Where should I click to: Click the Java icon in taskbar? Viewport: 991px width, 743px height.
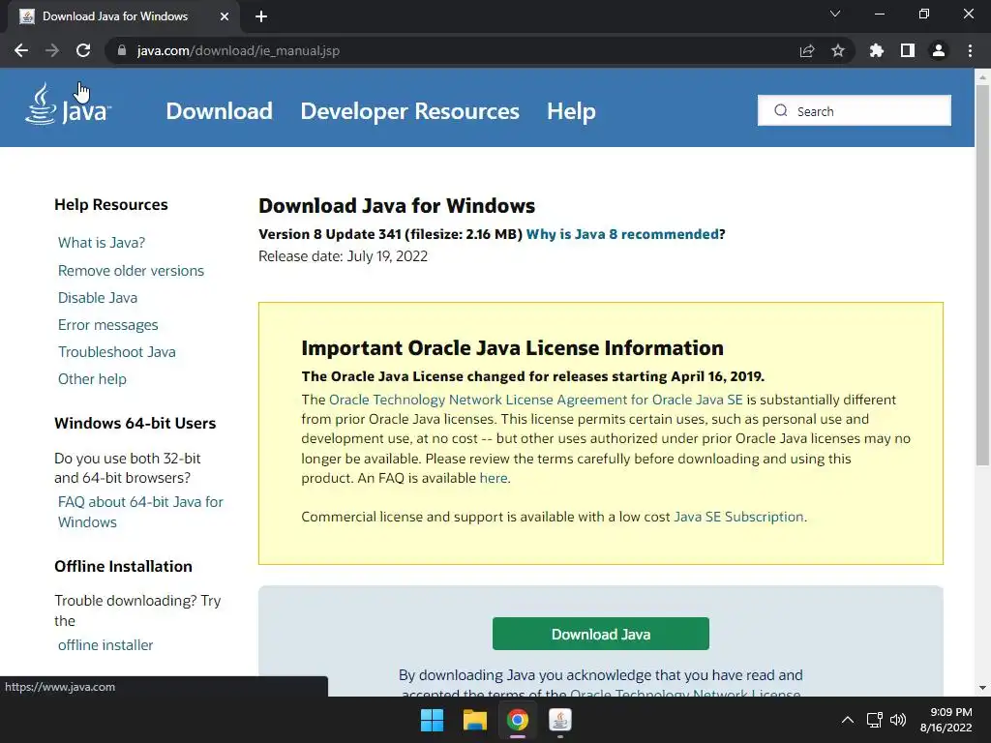click(560, 720)
